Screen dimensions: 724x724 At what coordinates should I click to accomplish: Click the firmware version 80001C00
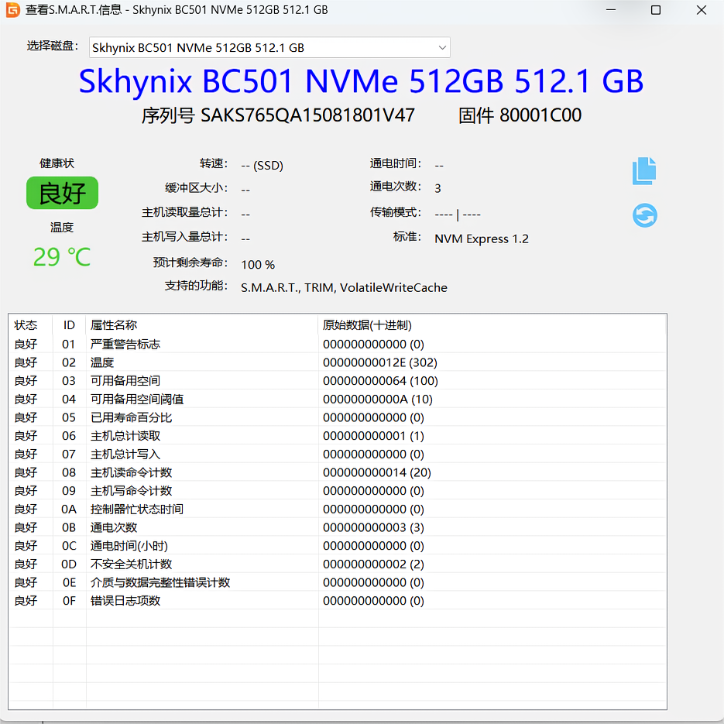540,115
